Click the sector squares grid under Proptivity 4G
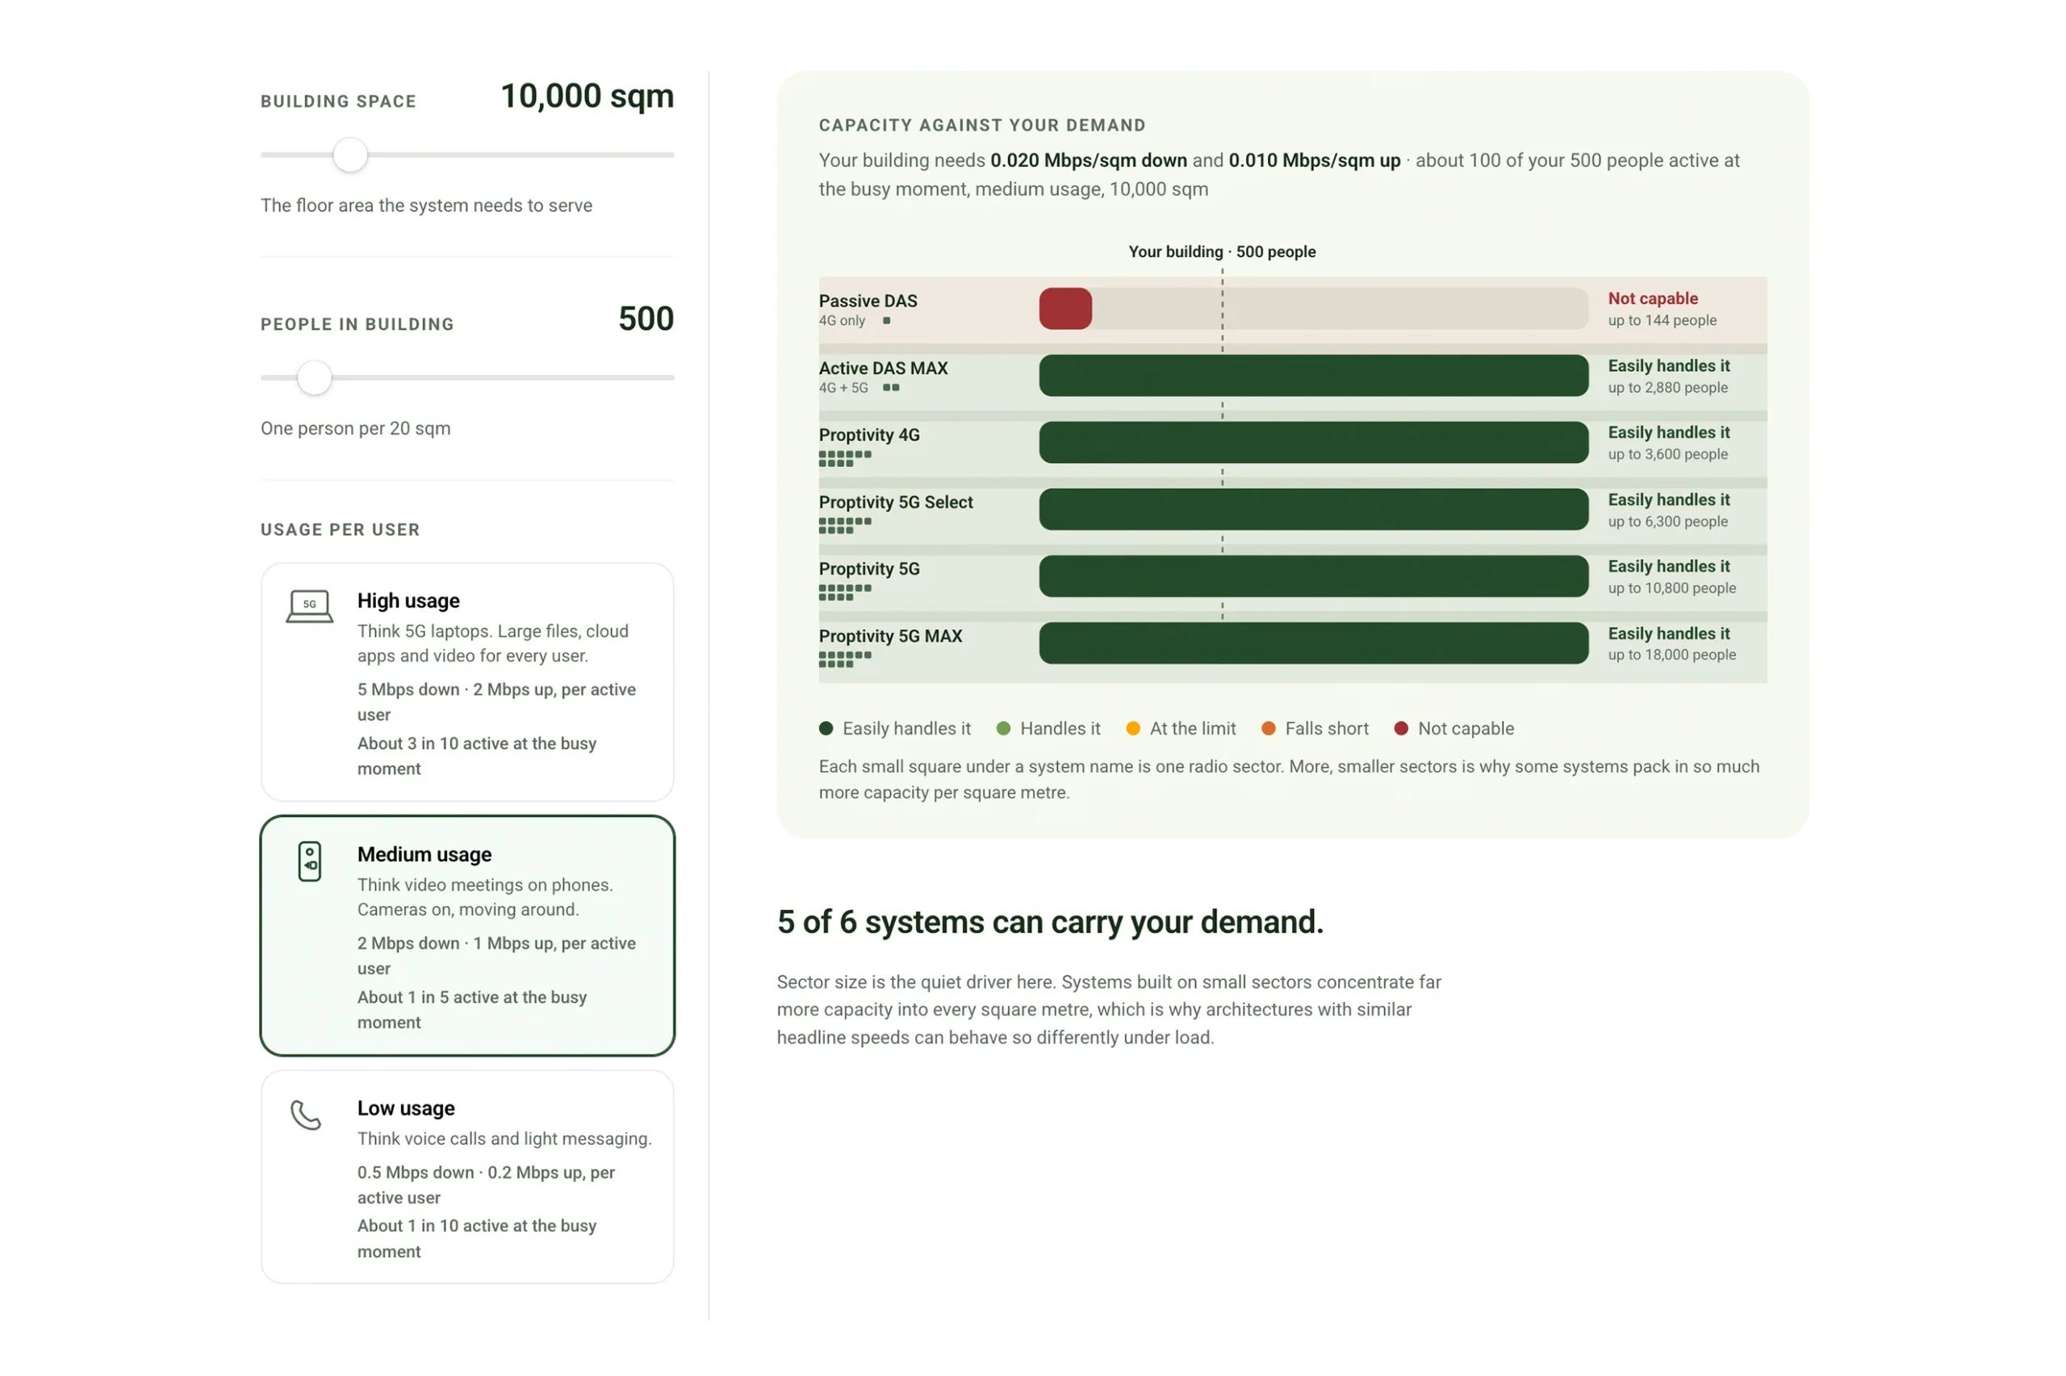 tap(845, 458)
